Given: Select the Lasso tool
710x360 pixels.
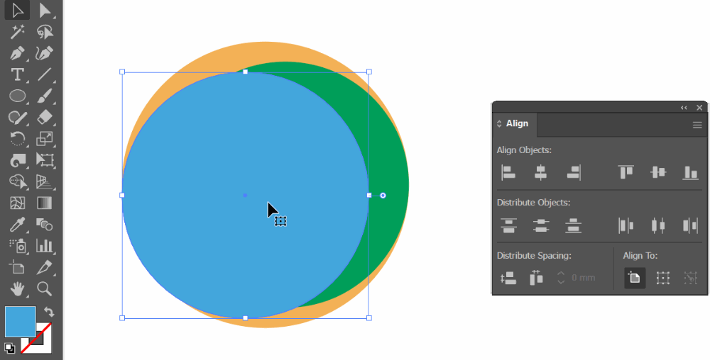Looking at the screenshot, I should pyautogui.click(x=44, y=32).
